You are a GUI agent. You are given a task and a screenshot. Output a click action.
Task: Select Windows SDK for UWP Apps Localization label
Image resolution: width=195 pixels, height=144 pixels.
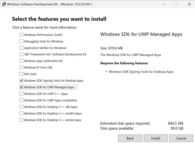pyautogui.click(x=51, y=100)
